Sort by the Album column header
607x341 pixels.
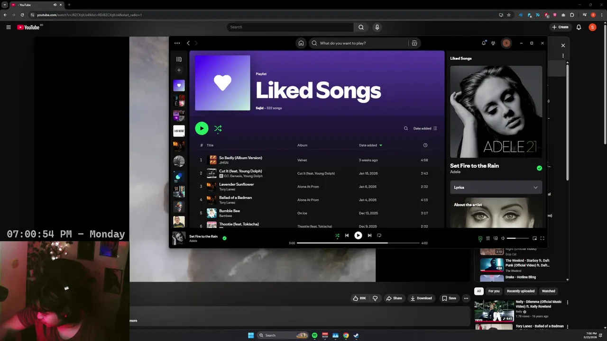pyautogui.click(x=303, y=145)
